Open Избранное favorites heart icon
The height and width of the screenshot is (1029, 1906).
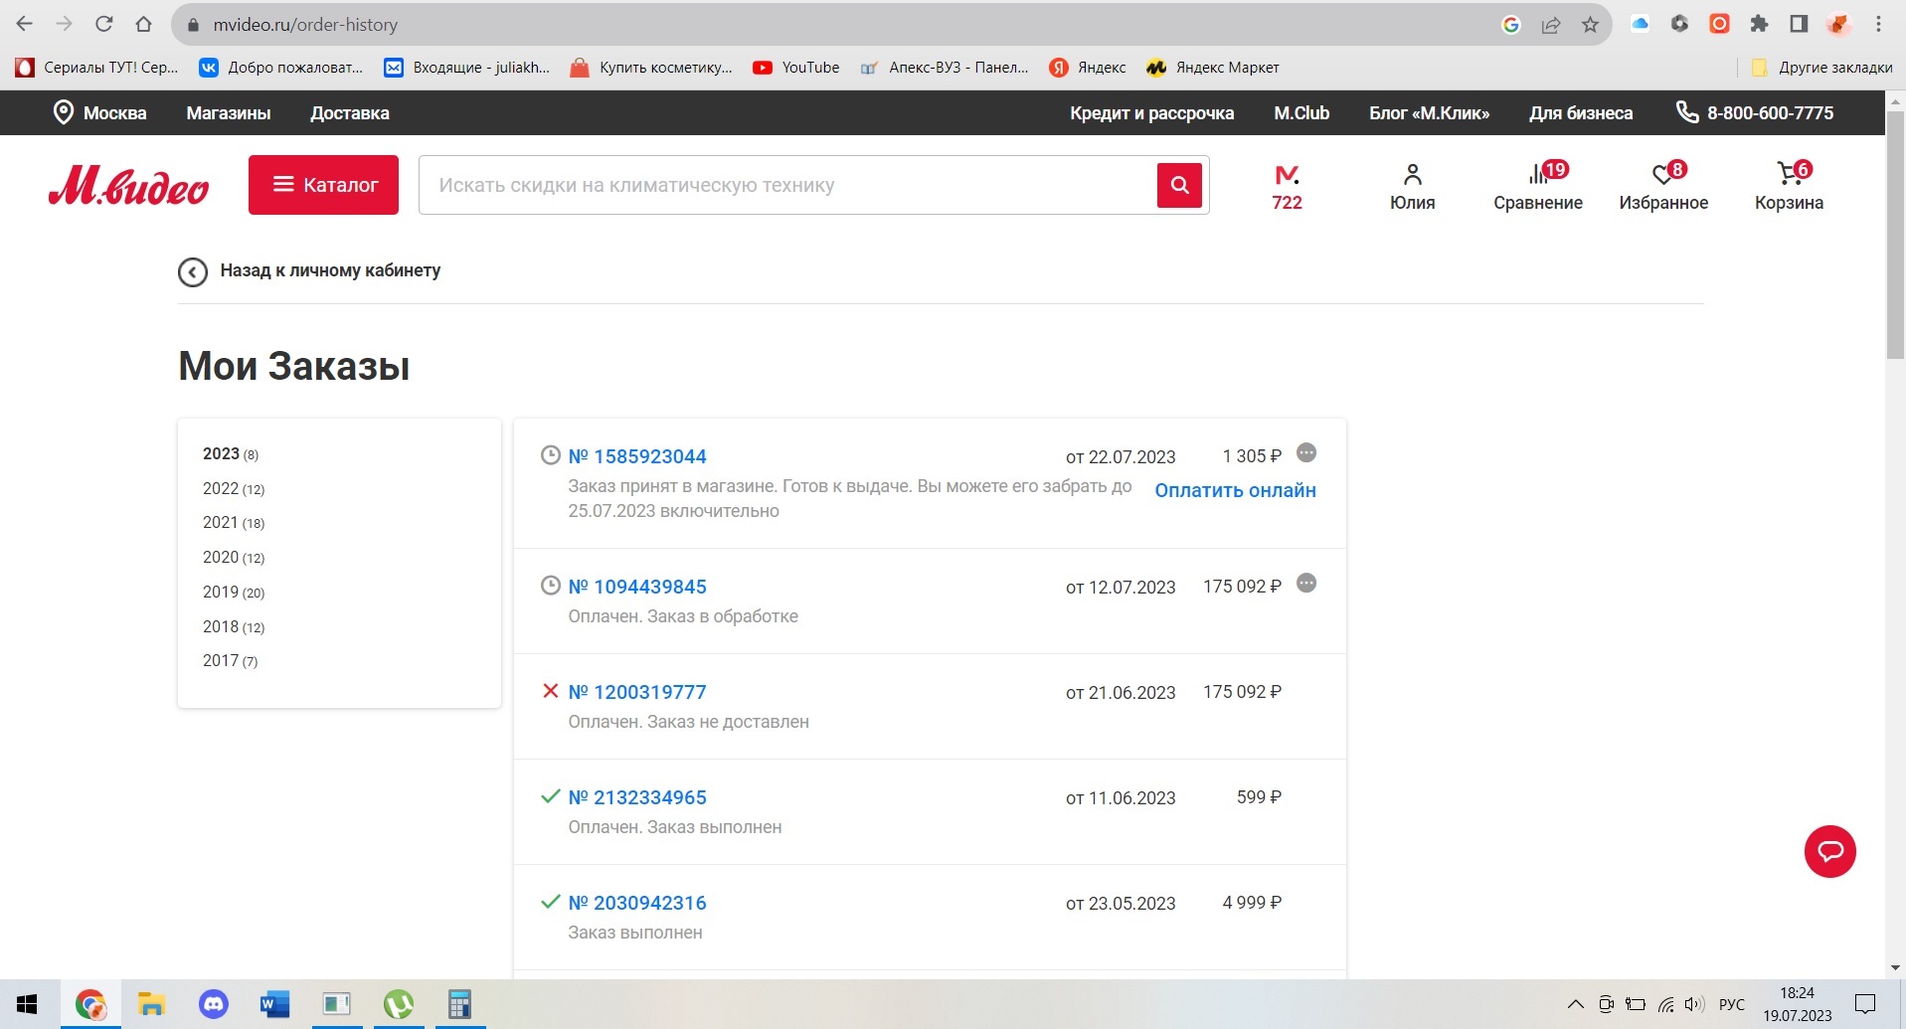[x=1663, y=187]
